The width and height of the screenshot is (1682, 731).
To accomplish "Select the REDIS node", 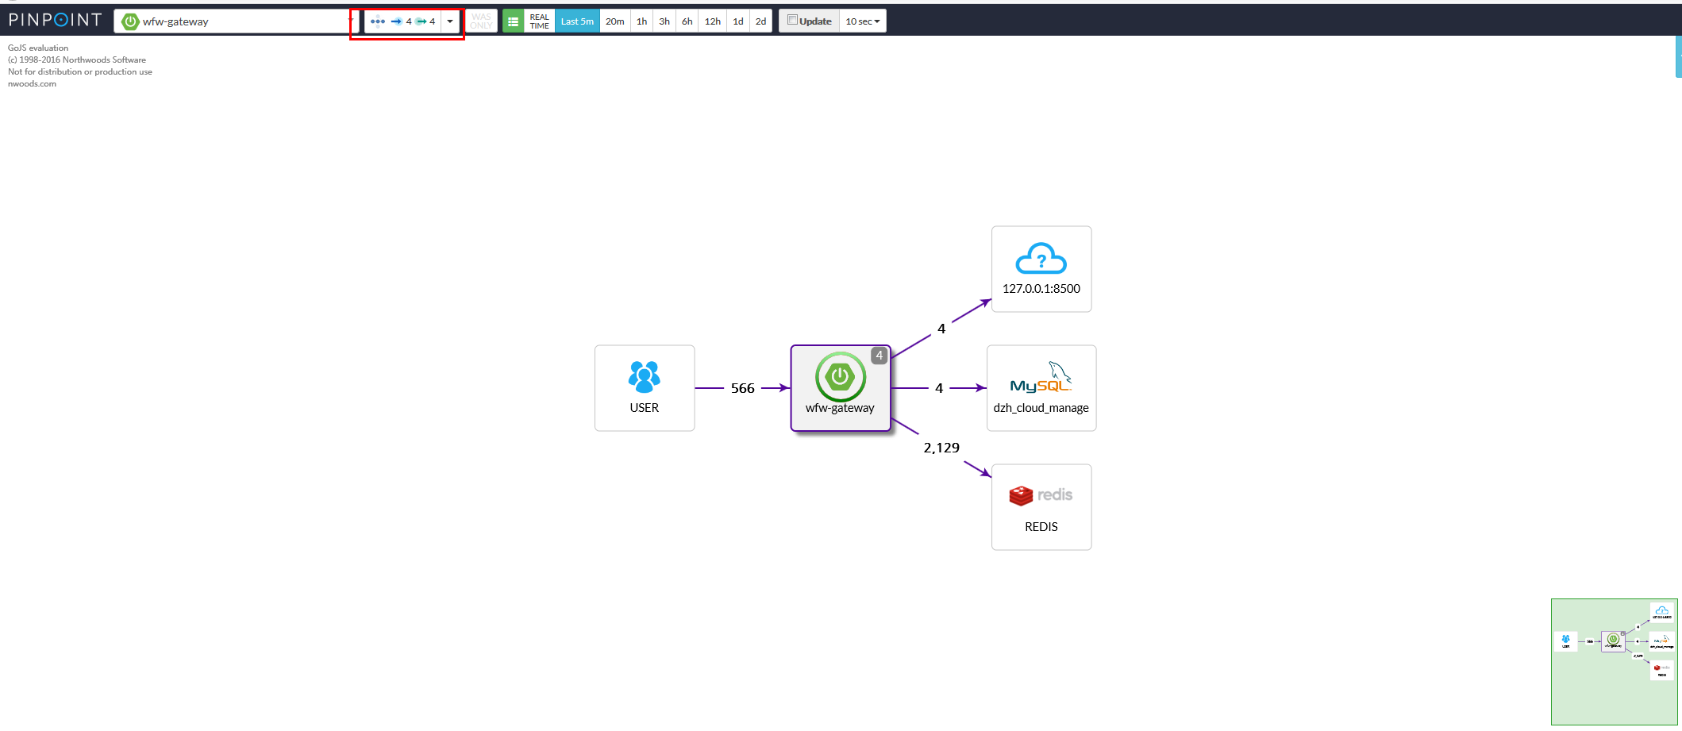I will click(x=1041, y=507).
